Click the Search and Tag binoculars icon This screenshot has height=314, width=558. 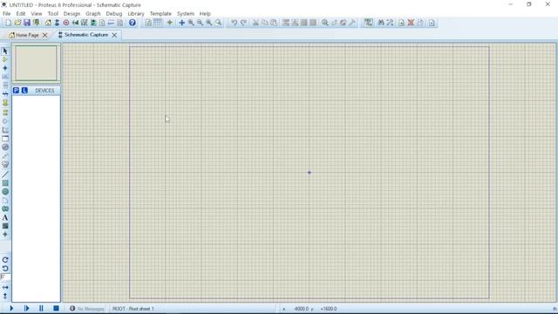click(x=381, y=23)
